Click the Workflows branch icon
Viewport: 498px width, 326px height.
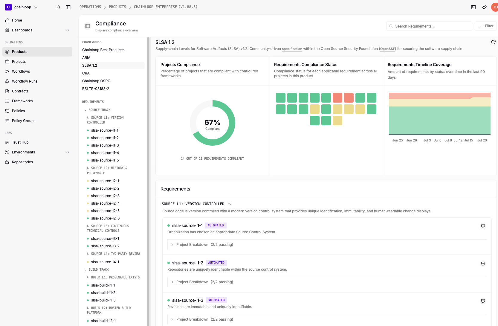coord(7,71)
